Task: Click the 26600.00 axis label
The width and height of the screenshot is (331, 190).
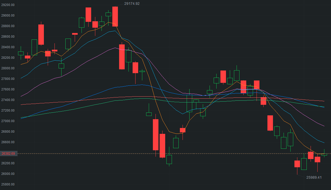Action: point(8,142)
